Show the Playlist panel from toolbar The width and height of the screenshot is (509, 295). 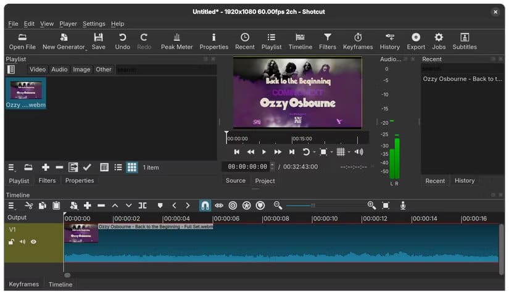point(271,41)
